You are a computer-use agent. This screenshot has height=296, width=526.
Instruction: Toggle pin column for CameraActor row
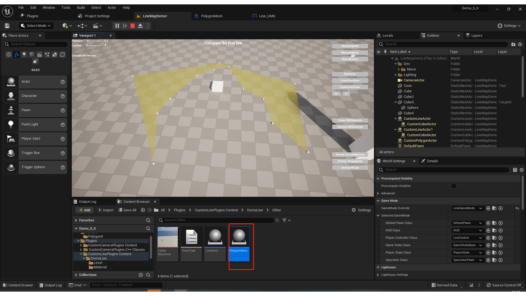coord(385,80)
